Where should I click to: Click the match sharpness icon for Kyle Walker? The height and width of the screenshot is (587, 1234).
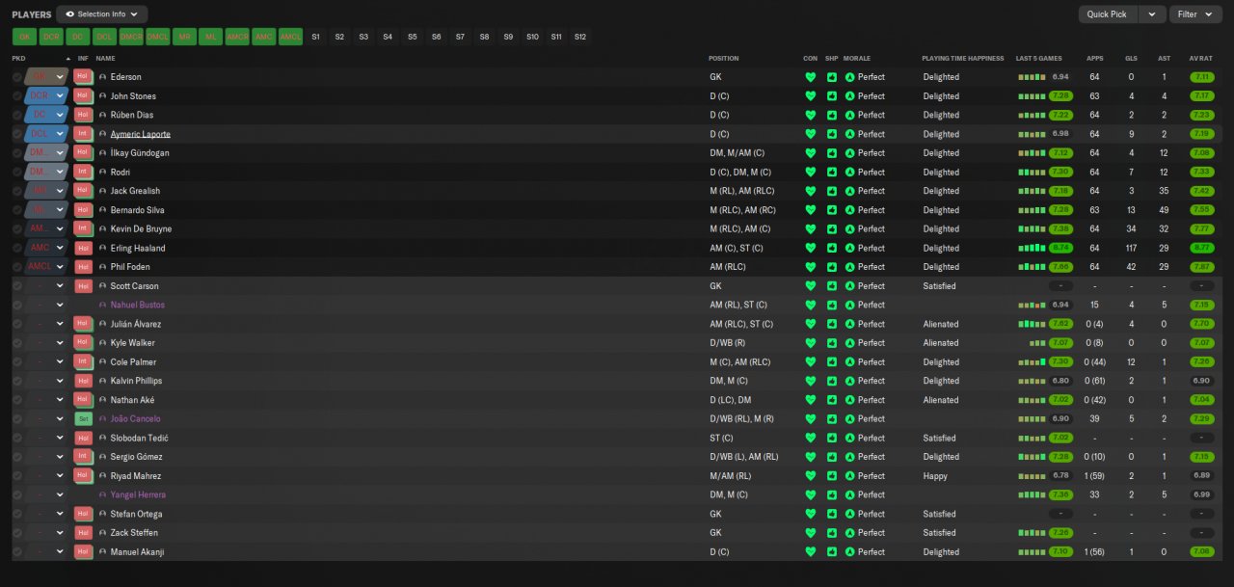click(831, 343)
